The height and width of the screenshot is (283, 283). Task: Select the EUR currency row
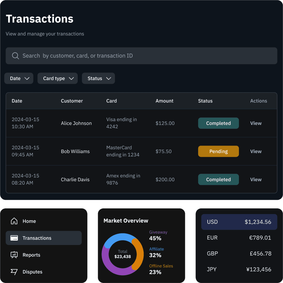point(239,238)
